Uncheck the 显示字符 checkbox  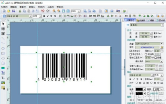pos(131,51)
